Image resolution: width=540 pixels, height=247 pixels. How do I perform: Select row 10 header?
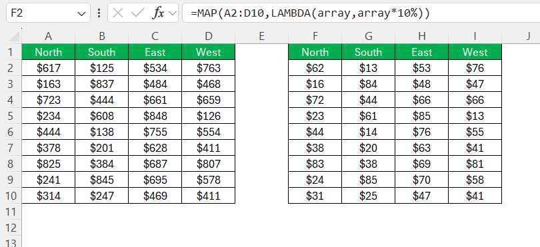(x=11, y=196)
